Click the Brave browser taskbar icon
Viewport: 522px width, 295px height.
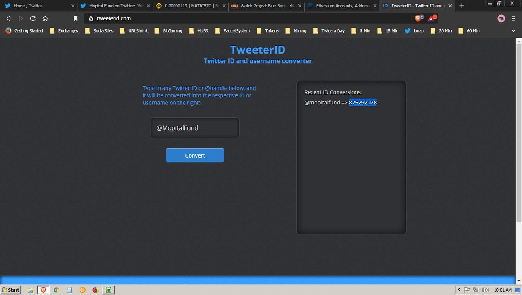coord(43,290)
